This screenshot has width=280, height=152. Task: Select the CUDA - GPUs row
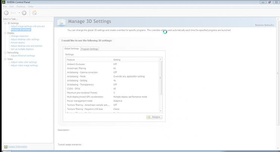click(112, 89)
